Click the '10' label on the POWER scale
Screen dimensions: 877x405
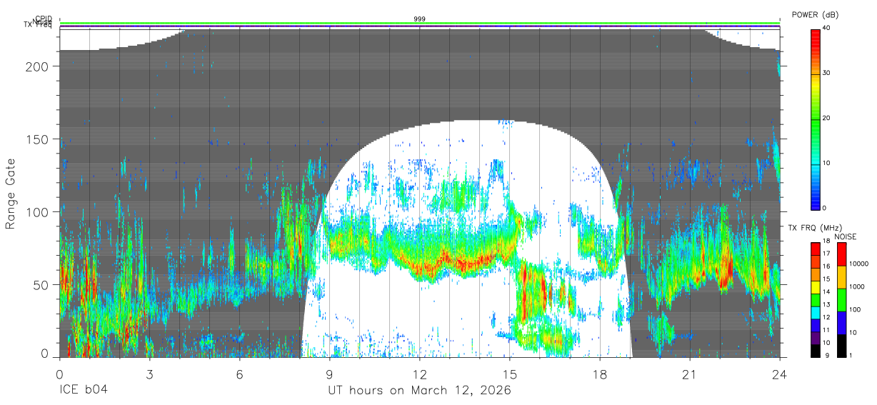coord(827,163)
